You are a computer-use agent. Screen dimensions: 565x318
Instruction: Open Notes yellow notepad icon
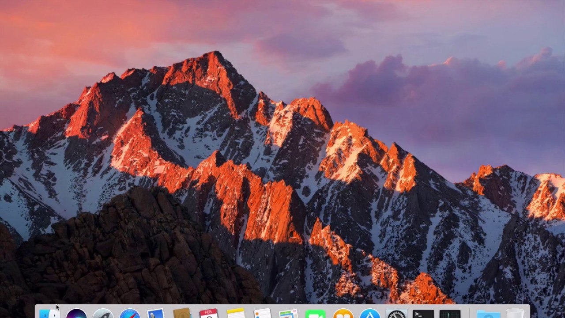(236, 313)
